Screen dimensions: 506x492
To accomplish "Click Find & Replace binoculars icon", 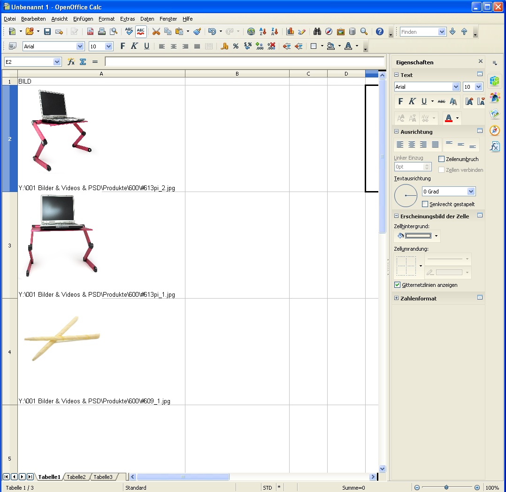I will (317, 31).
